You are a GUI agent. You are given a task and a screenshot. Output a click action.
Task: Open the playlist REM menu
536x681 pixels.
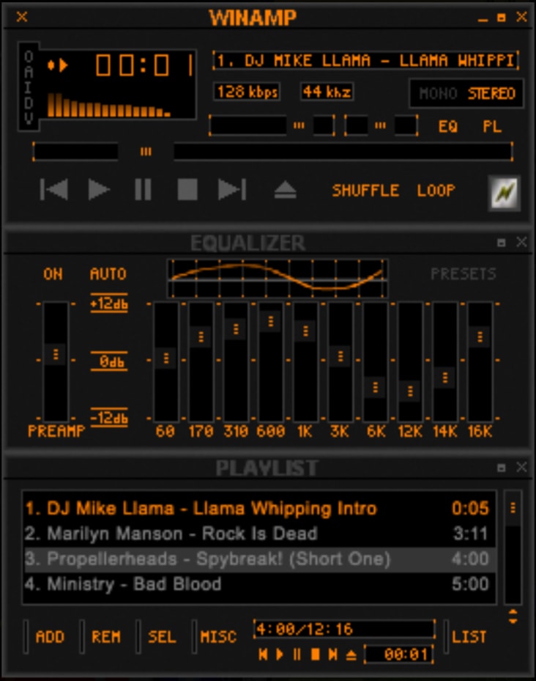(106, 636)
